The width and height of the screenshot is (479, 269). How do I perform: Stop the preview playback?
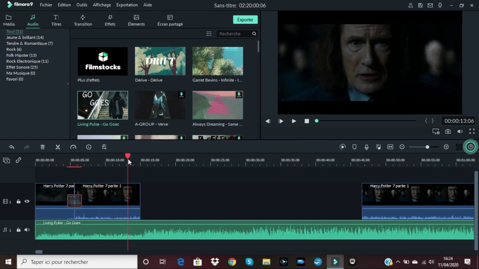(307, 121)
